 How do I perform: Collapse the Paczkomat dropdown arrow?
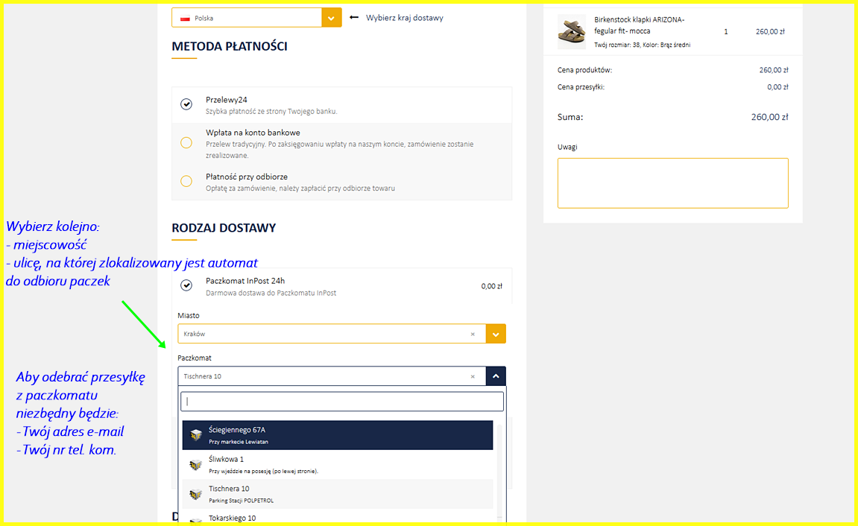pyautogui.click(x=496, y=376)
